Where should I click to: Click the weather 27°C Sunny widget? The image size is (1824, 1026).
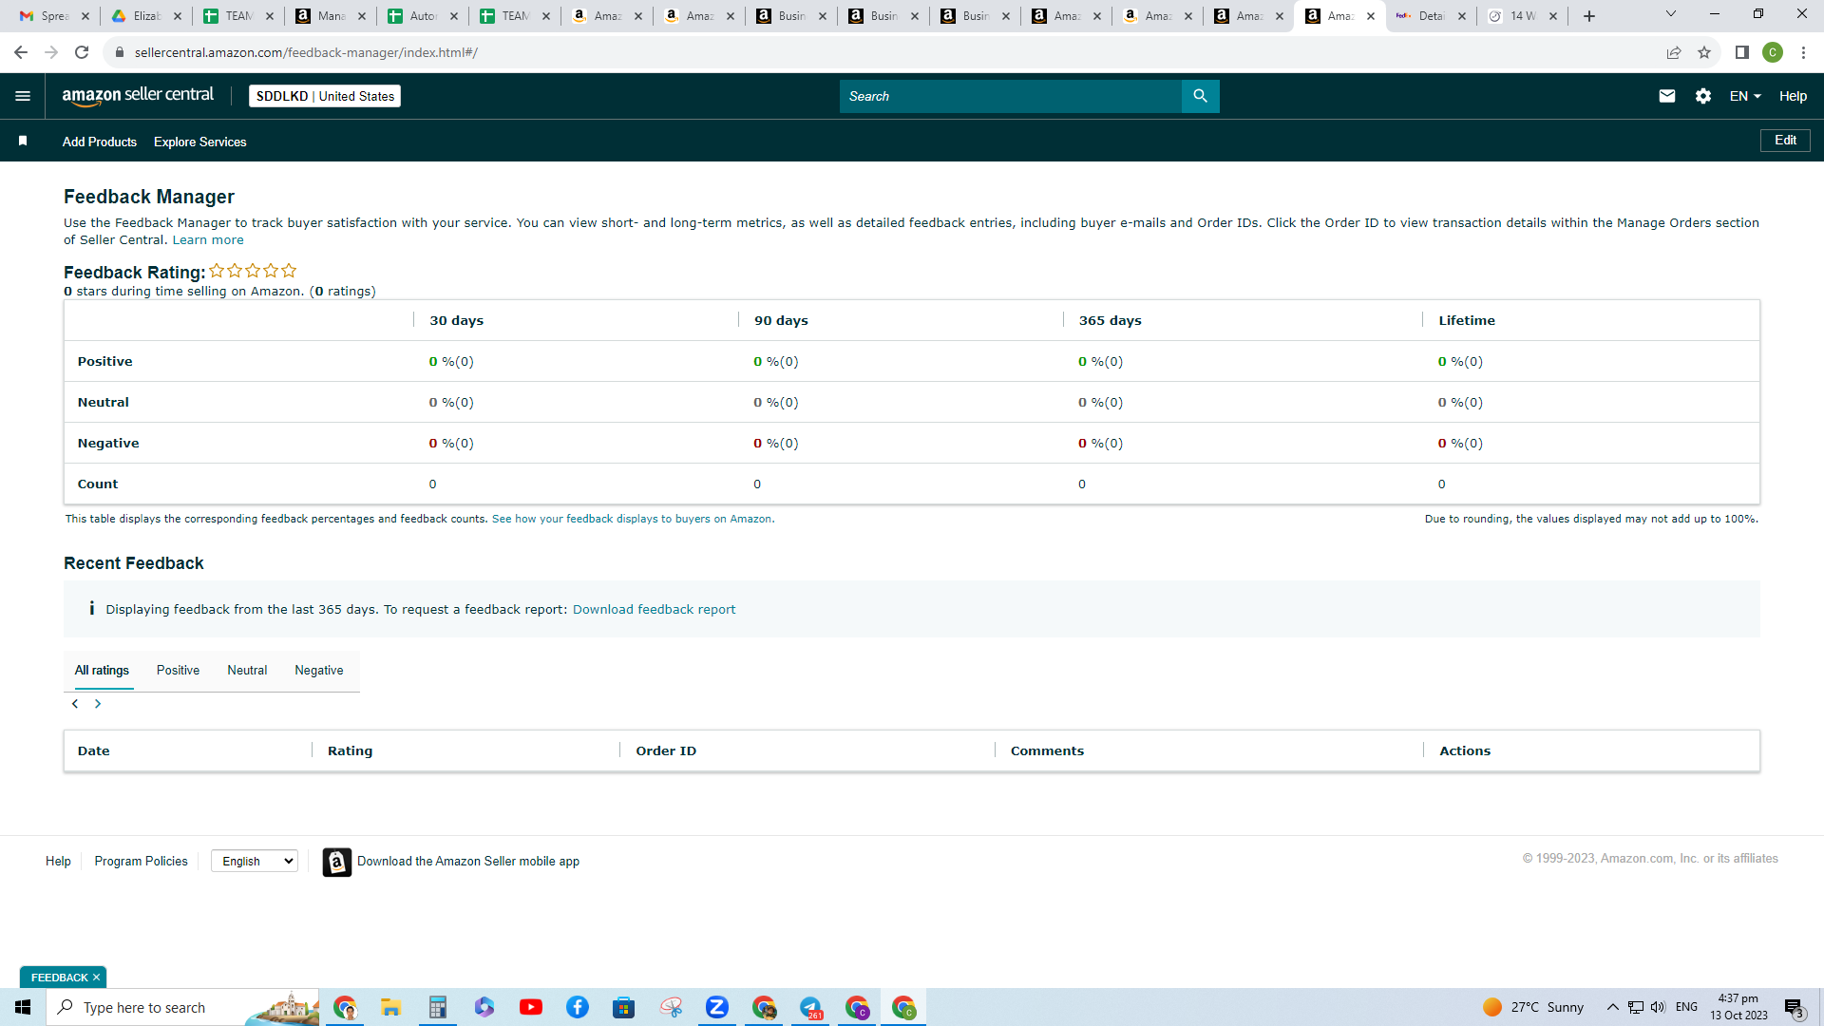(1533, 1007)
